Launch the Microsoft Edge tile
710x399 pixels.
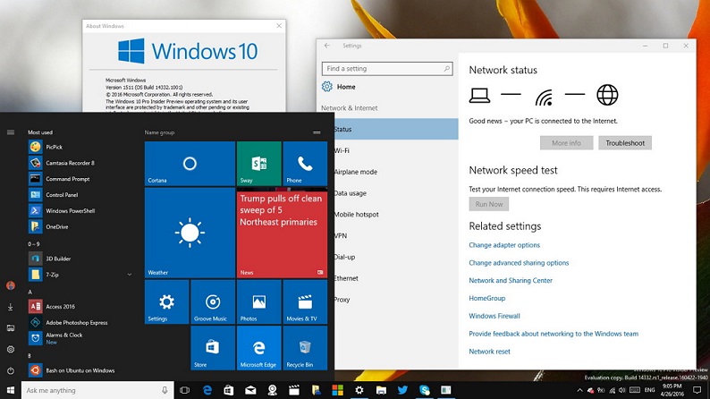point(259,348)
